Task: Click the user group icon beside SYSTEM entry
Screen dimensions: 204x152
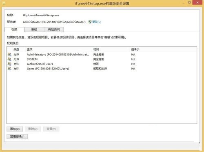Action: click(9, 59)
